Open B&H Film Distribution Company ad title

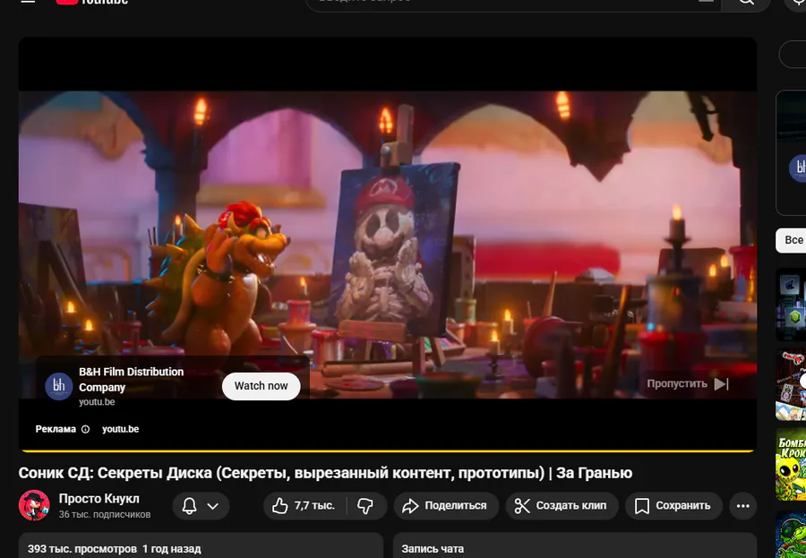click(x=131, y=380)
